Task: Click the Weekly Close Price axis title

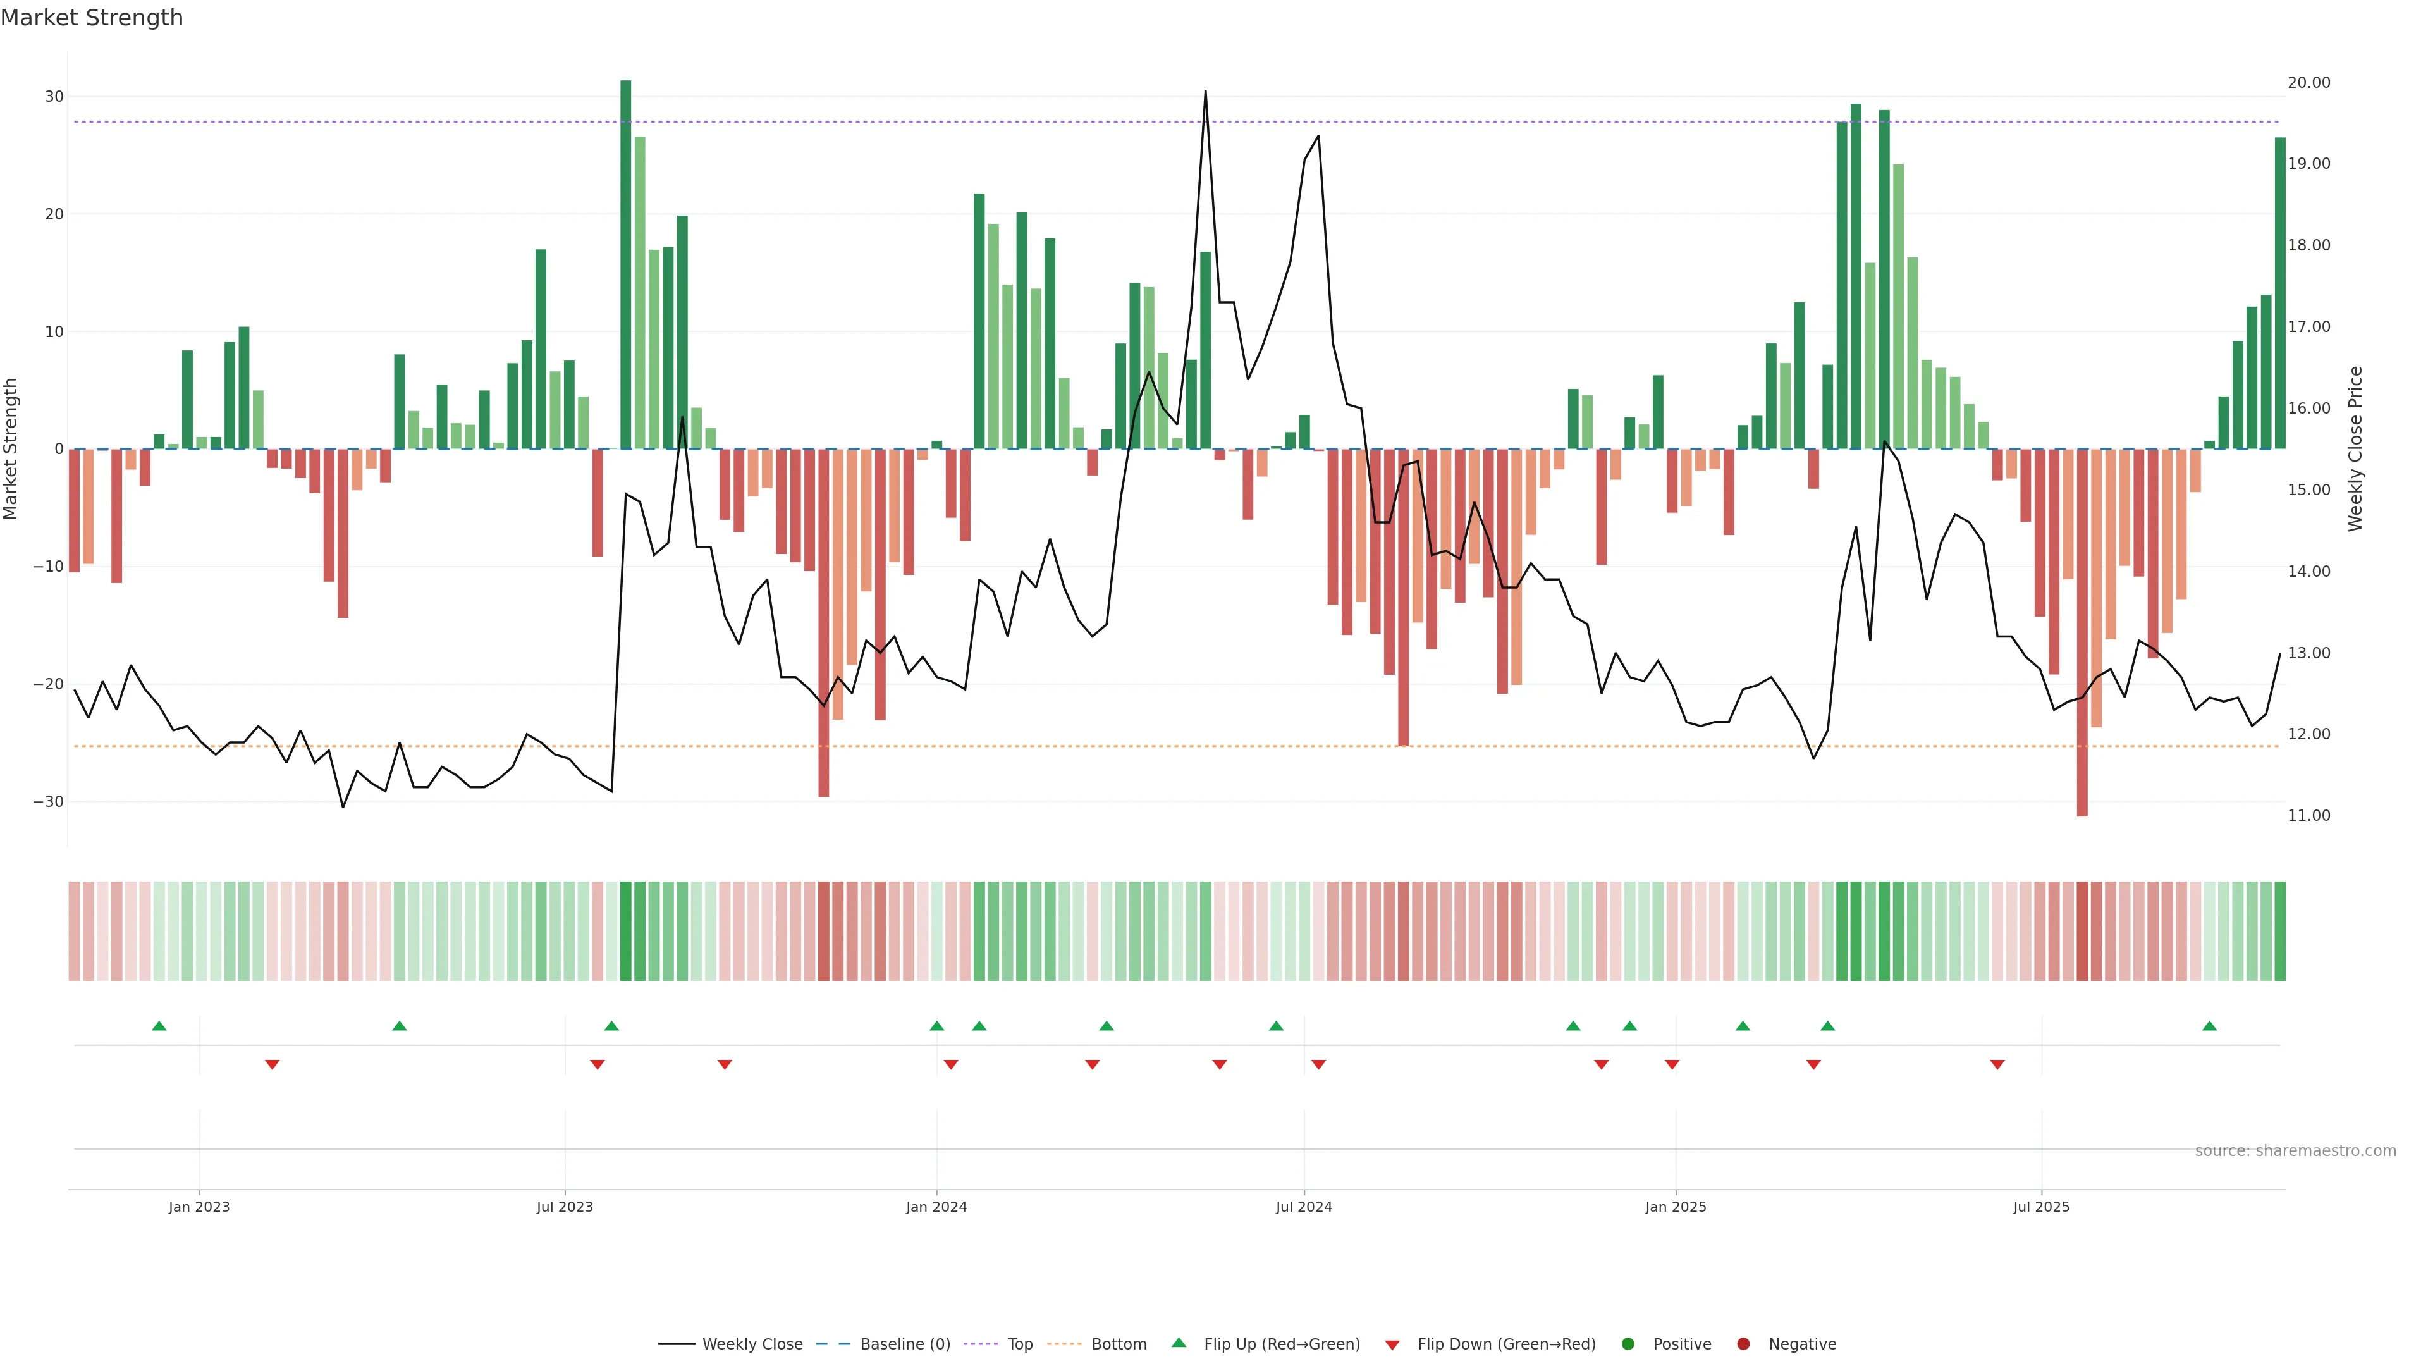Action: click(2355, 449)
